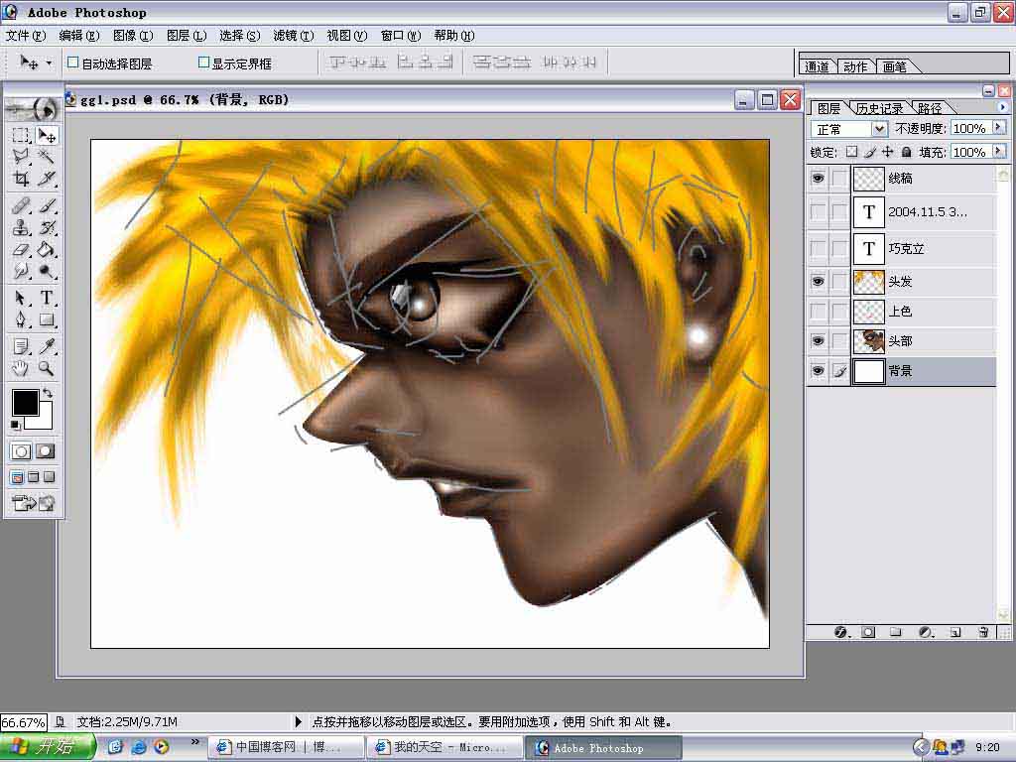Hide the 线稿 layer eye
Viewport: 1016px width, 762px height.
(818, 178)
